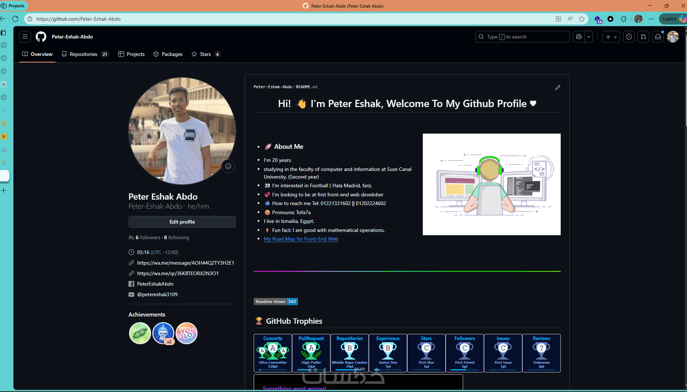
Task: Set status using the smiley on profile photo
Action: pyautogui.click(x=228, y=166)
